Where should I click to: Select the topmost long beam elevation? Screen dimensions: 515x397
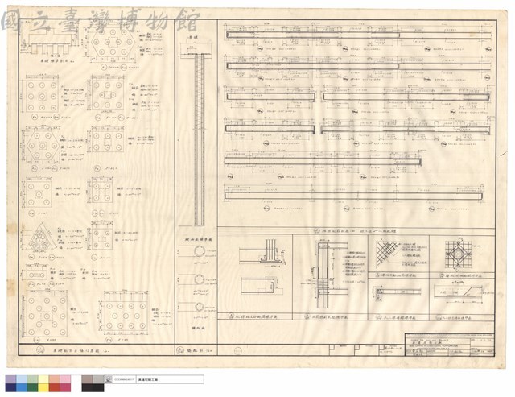point(359,35)
